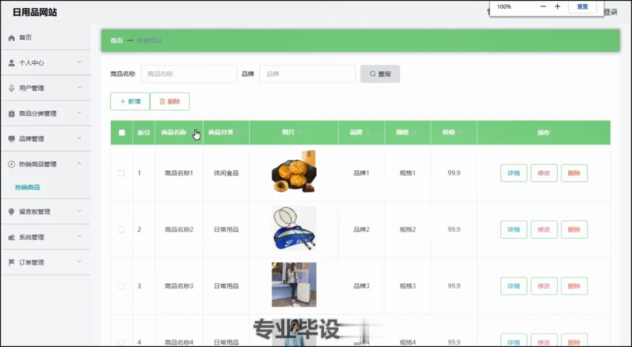Check the checkbox for row 商品名称3
Viewport: 632px width, 347px height.
(121, 286)
